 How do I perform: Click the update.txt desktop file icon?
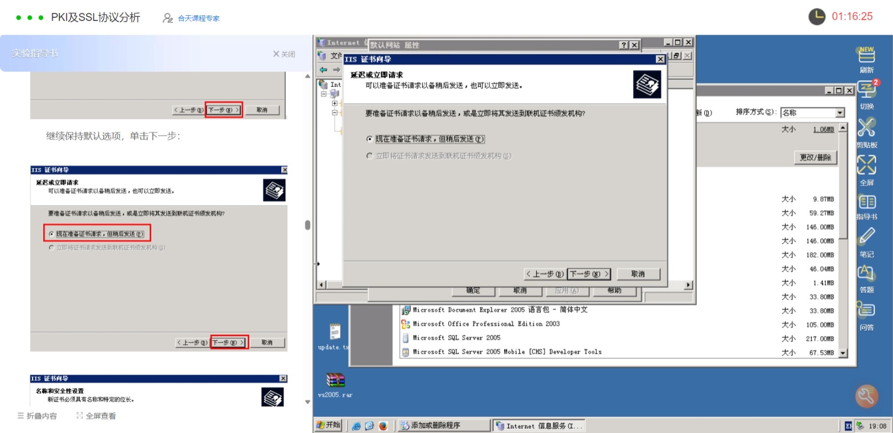(335, 332)
